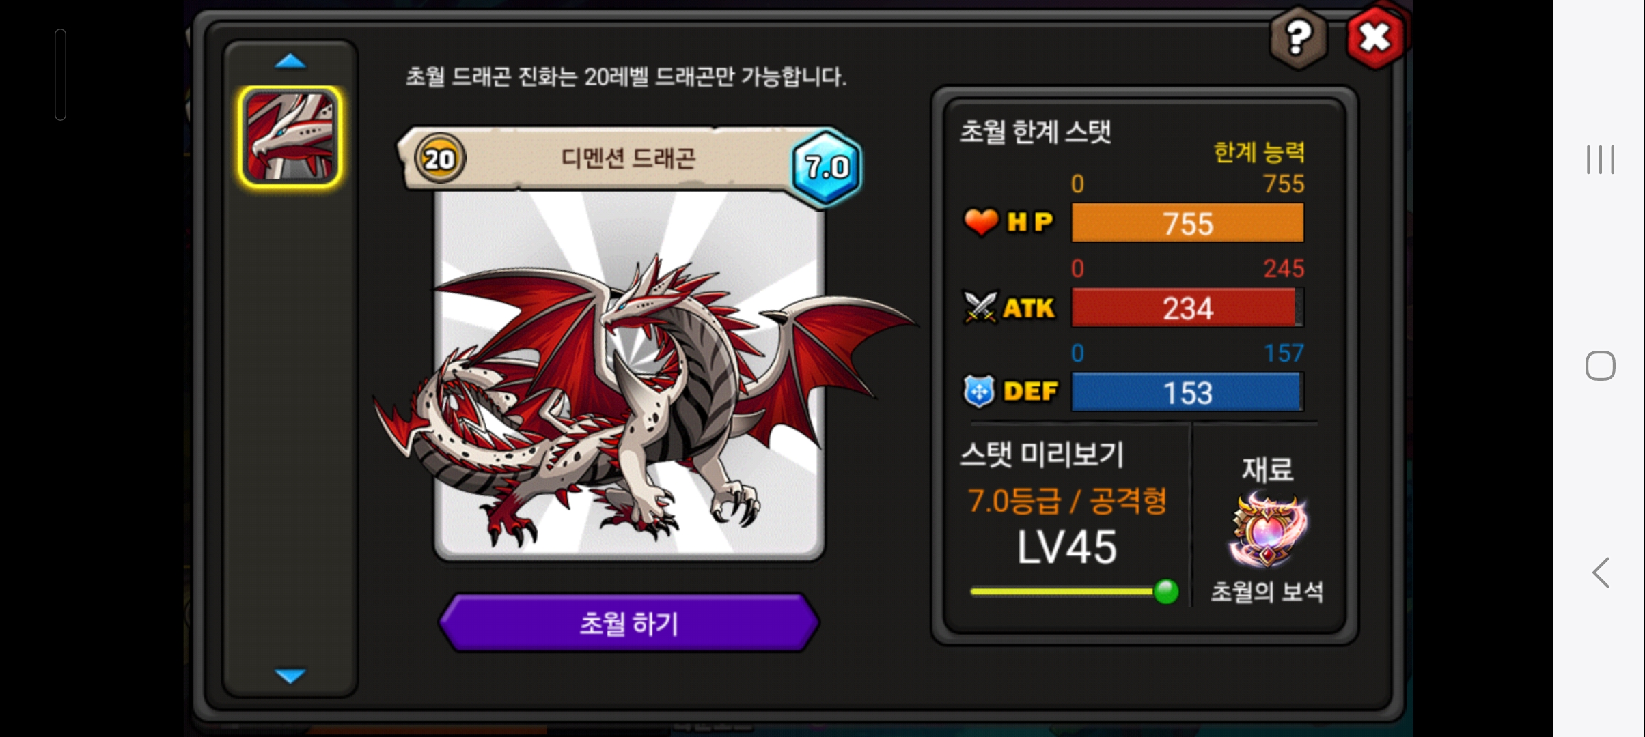Select the dragon thumbnail in the left list

point(290,136)
